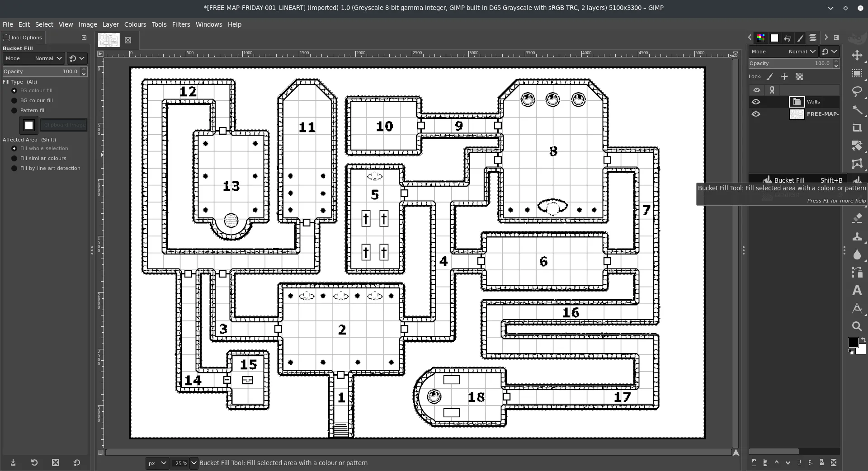Select the Rectangle Select tool
The image size is (868, 471).
click(857, 73)
